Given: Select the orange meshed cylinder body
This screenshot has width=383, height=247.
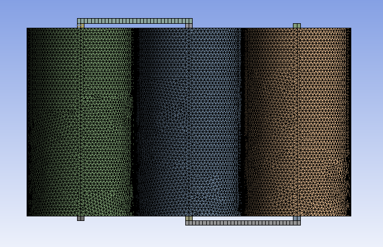Looking at the screenshot, I should (296, 122).
